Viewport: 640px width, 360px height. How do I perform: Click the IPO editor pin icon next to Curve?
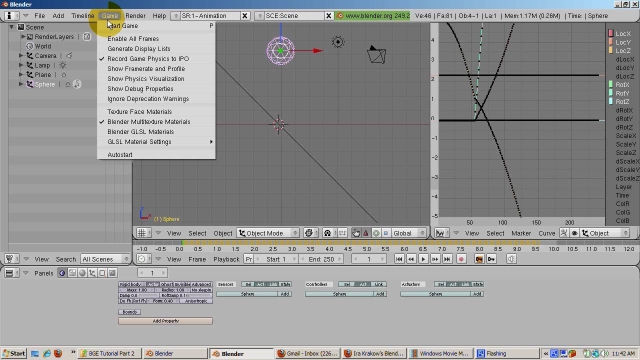564,233
